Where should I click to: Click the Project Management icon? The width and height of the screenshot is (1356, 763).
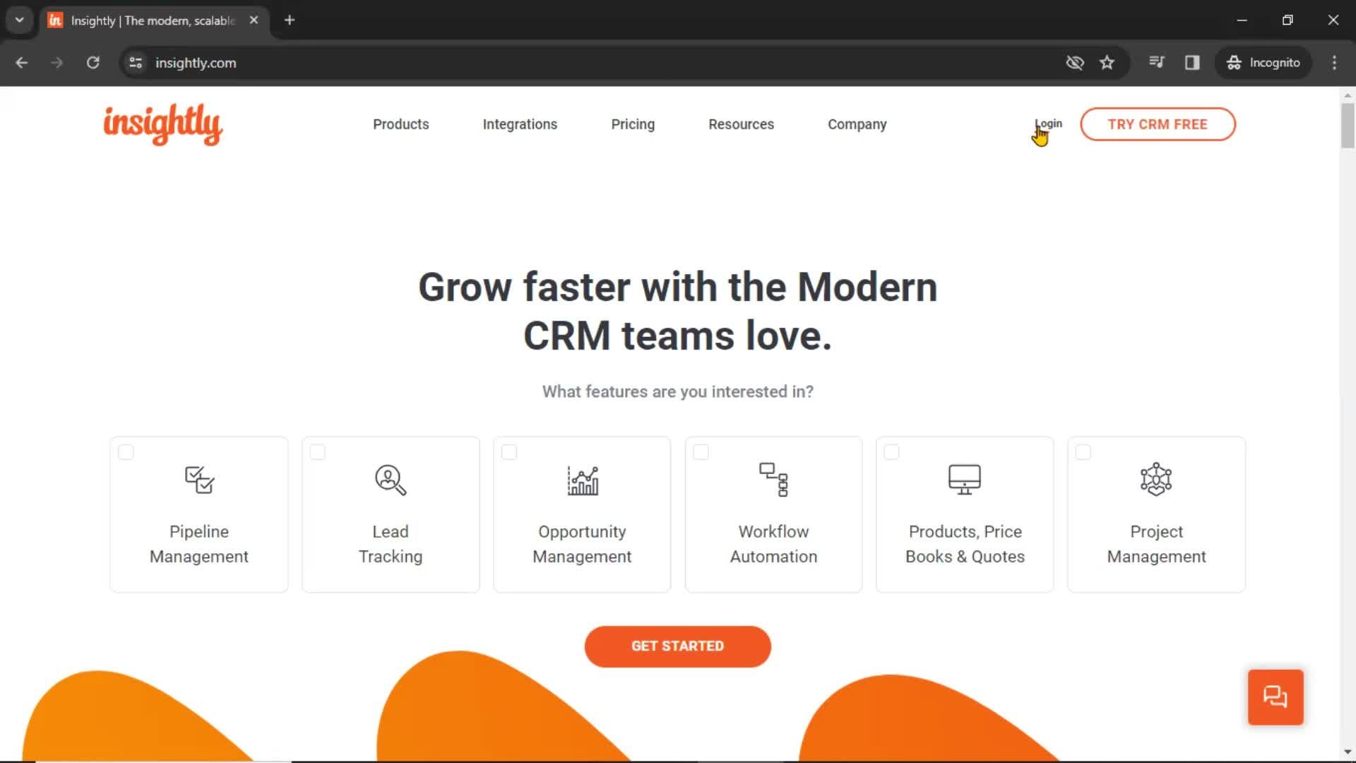[x=1155, y=479]
